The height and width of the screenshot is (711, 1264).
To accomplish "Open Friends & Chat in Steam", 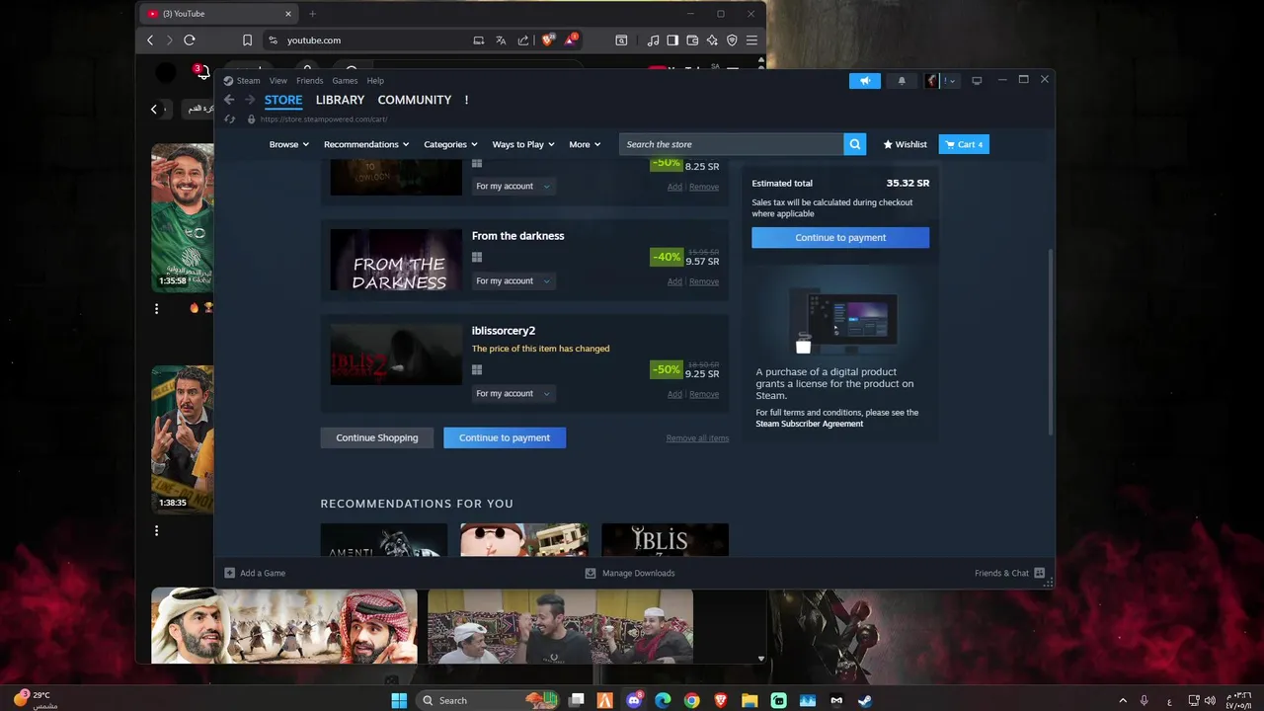I will 1008,573.
